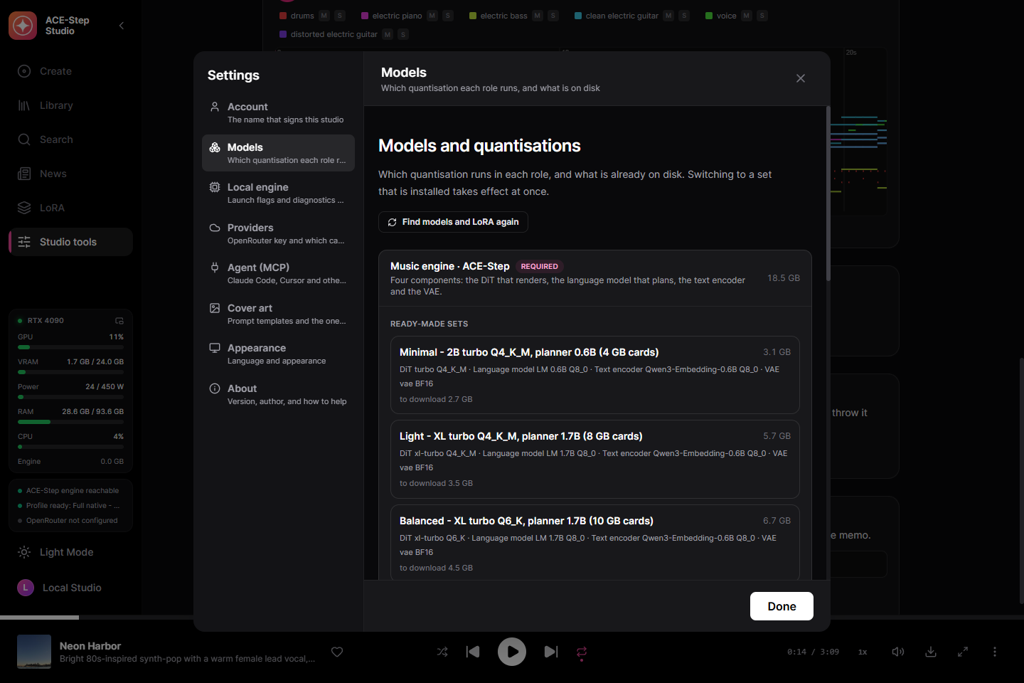Click Find models and LoRA again
Viewport: 1024px width, 683px height.
[x=453, y=222]
